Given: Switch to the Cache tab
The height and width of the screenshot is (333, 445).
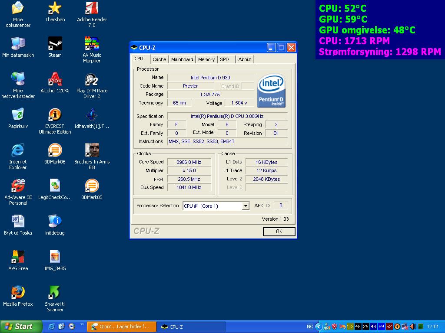Looking at the screenshot, I should click(x=159, y=59).
